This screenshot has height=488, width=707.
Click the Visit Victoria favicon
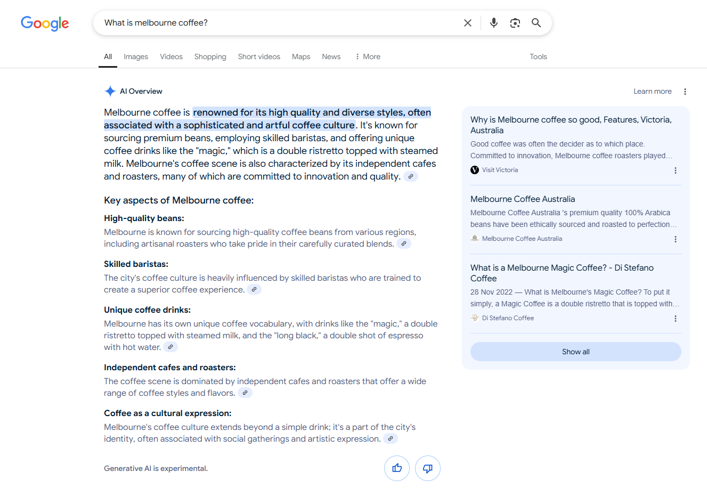point(475,170)
